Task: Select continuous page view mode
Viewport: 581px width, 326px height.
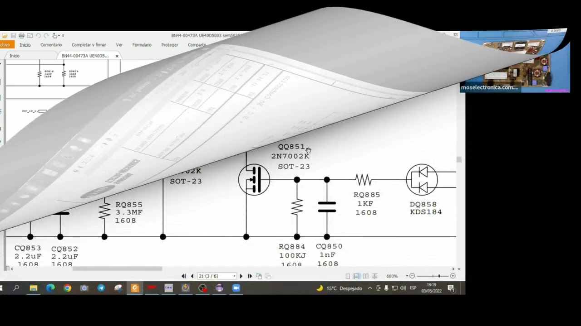Action: pyautogui.click(x=356, y=276)
